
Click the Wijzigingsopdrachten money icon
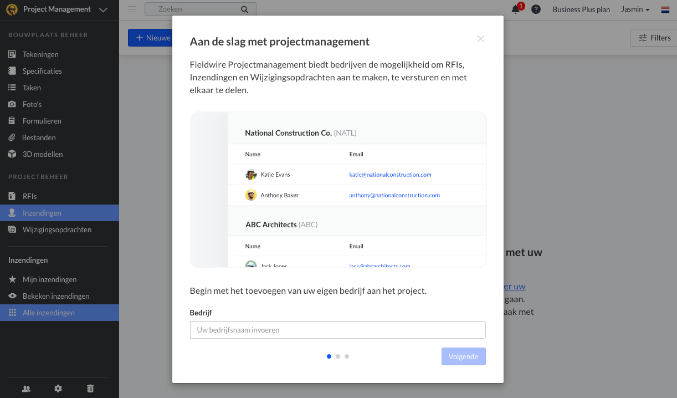(x=12, y=229)
